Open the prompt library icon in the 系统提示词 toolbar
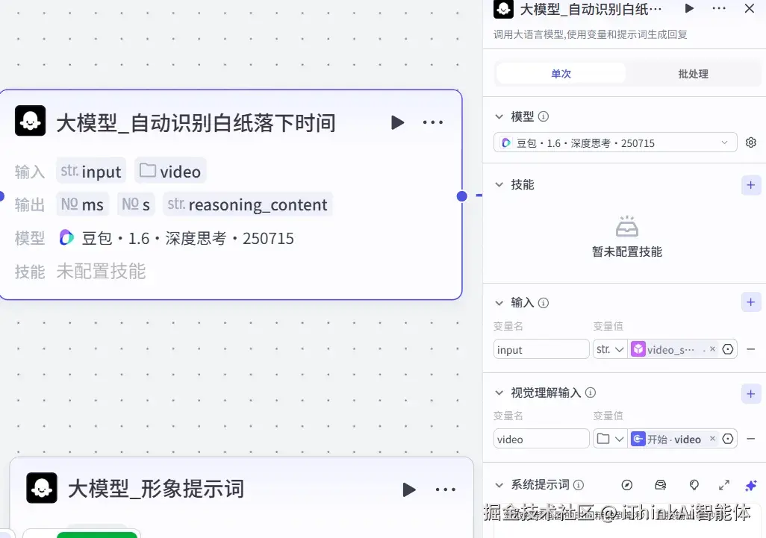Screen dimensions: 766x538 pos(661,485)
